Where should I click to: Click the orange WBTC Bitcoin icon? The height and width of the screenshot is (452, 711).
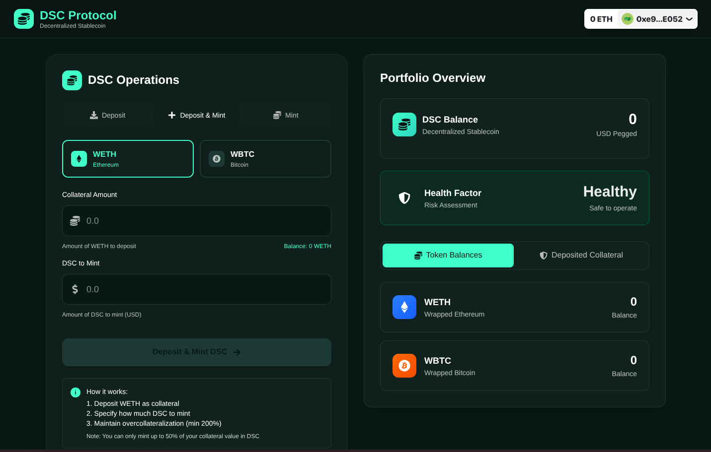pyautogui.click(x=404, y=366)
